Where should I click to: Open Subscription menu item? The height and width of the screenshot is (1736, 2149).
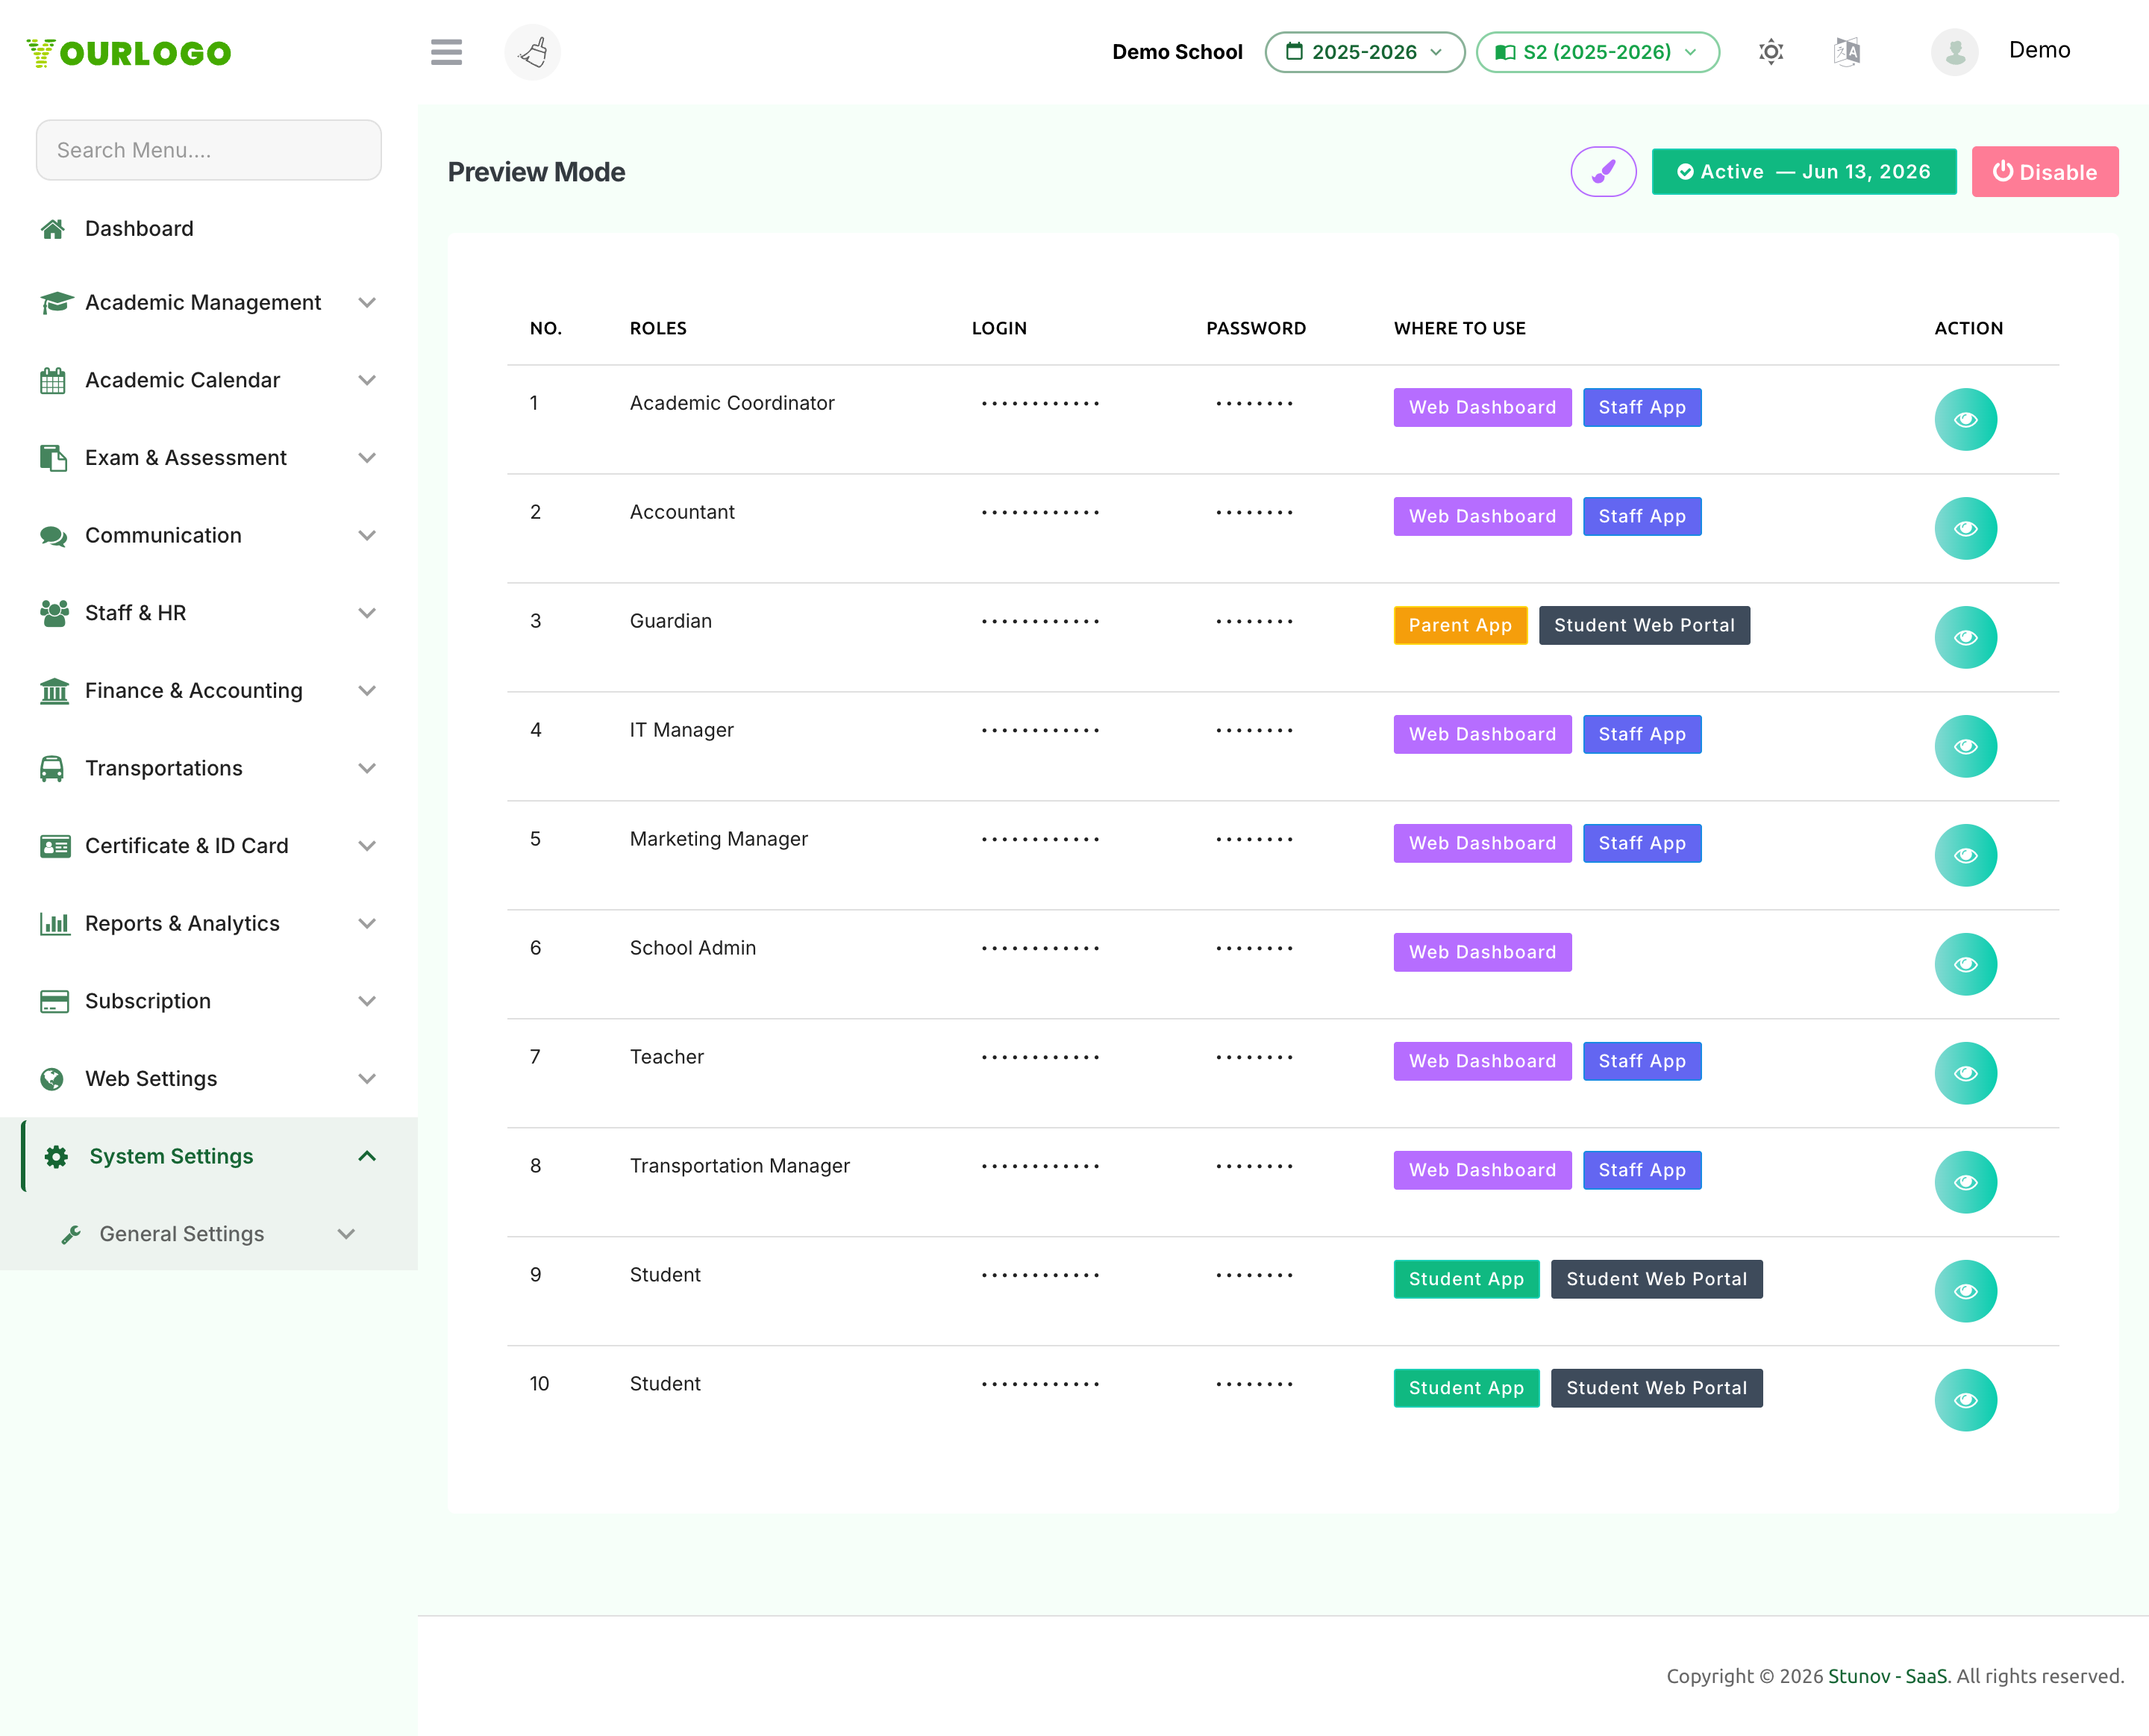pos(208,1001)
